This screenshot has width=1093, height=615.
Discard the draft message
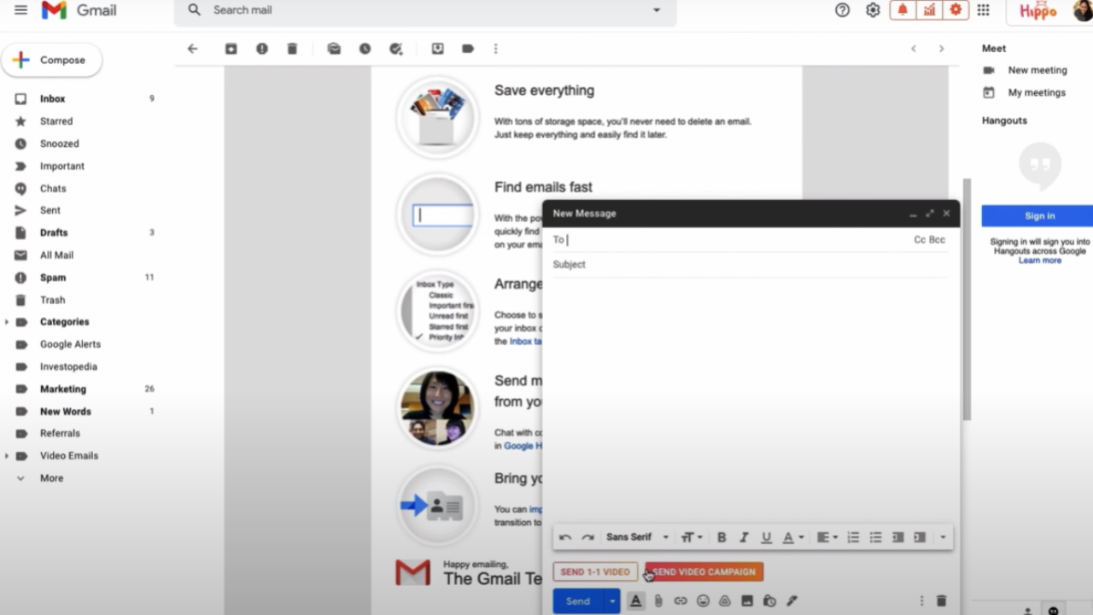click(941, 601)
